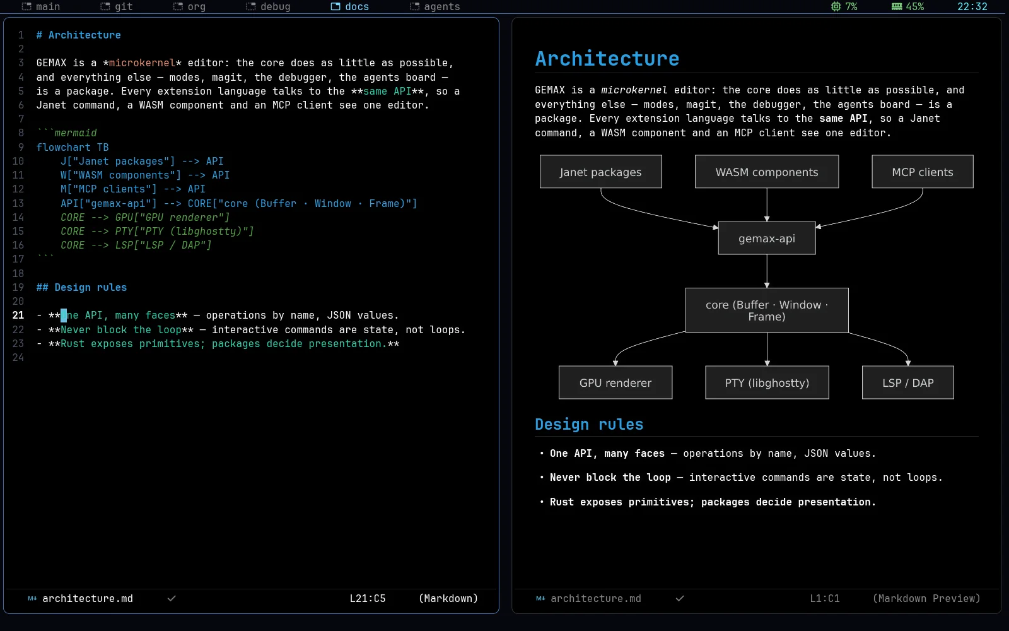Click the L1:C1 position in the preview modeline

point(825,598)
